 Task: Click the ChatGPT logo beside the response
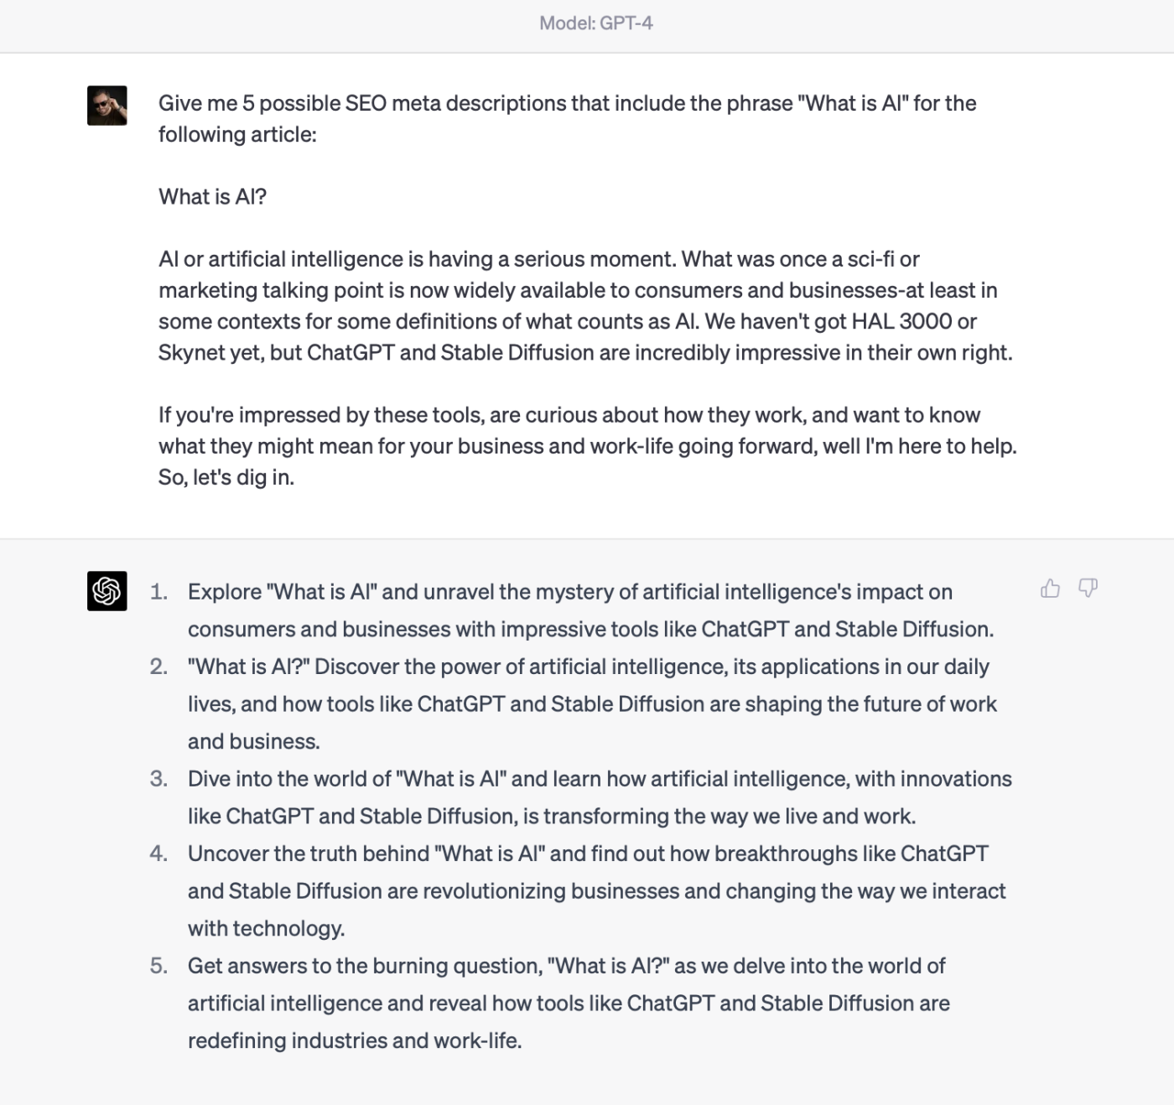(107, 591)
